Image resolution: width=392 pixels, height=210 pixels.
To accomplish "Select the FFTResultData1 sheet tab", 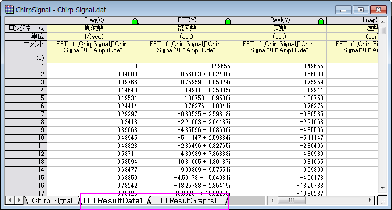I will (x=113, y=200).
